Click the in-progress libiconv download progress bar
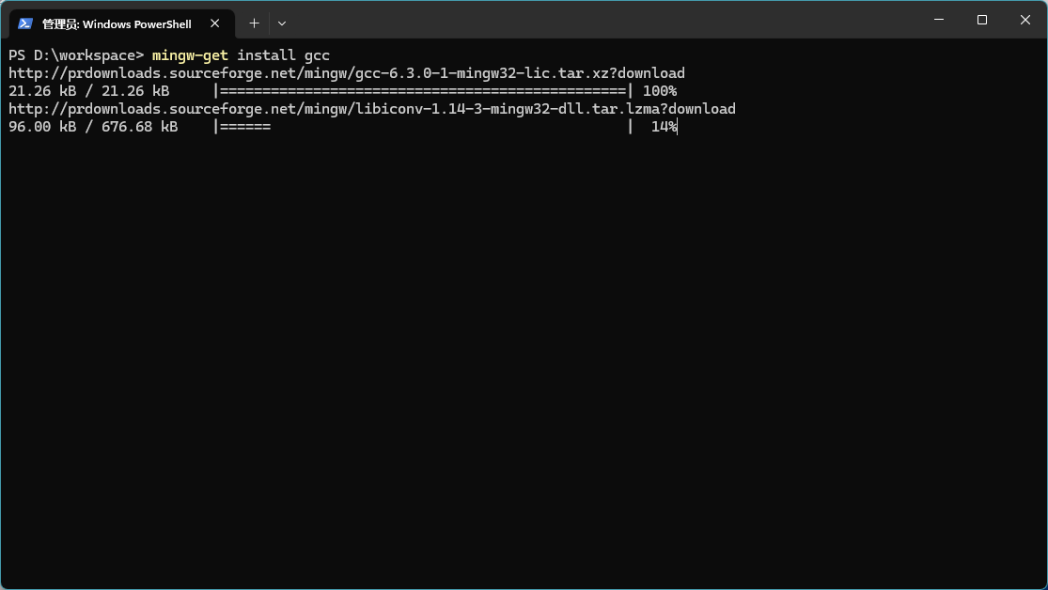Viewport: 1048px width, 590px height. pos(423,126)
